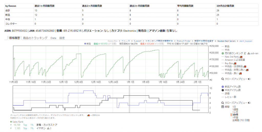Select the 全期間 (702 日間) range
This screenshot has height=132, width=262.
pos(241,120)
